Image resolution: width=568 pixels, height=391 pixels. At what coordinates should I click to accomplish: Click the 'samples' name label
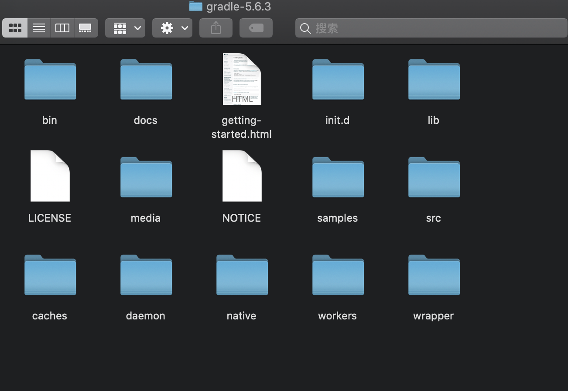point(338,218)
